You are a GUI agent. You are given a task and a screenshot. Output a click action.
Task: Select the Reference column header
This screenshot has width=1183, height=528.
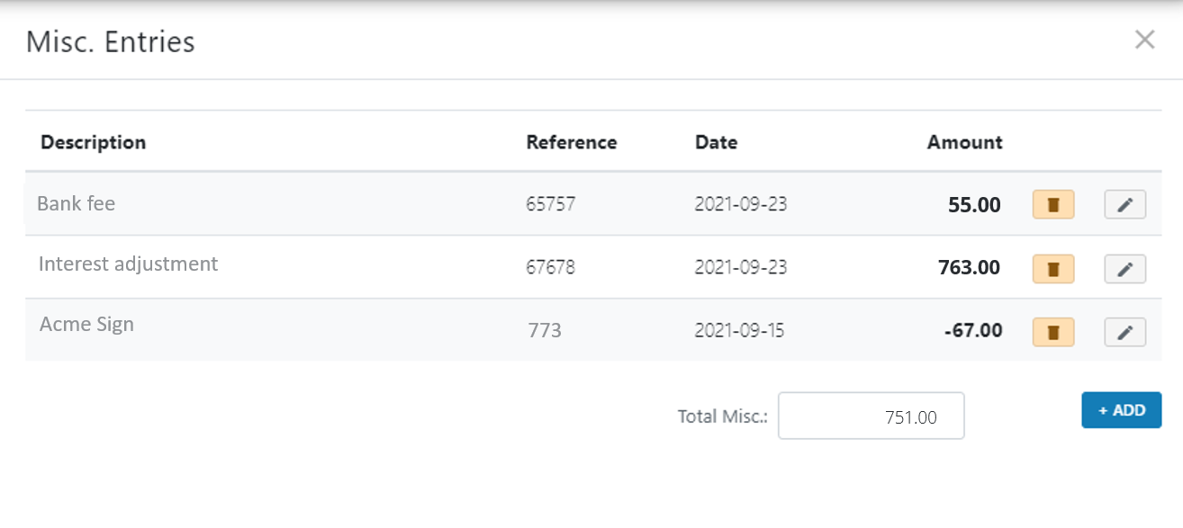coord(572,142)
